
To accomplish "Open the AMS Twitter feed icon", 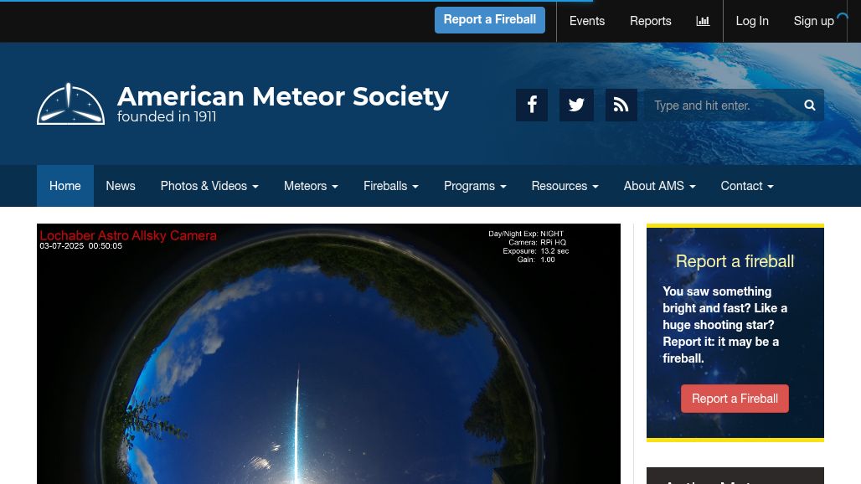I will click(576, 105).
